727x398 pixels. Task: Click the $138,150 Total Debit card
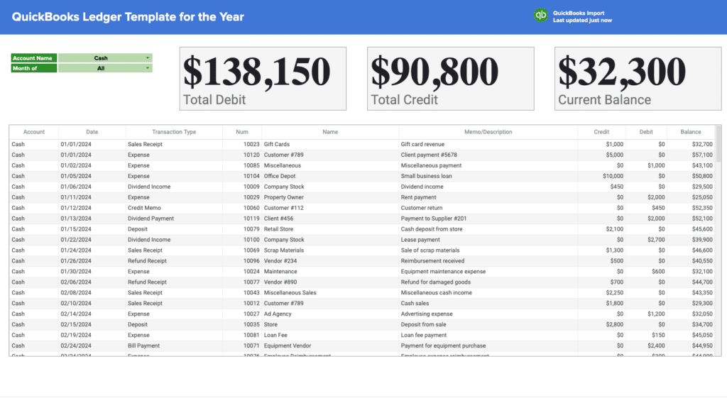point(263,78)
